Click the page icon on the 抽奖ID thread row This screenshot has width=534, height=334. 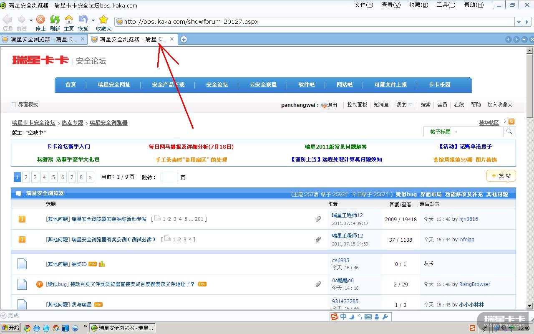coord(22,264)
